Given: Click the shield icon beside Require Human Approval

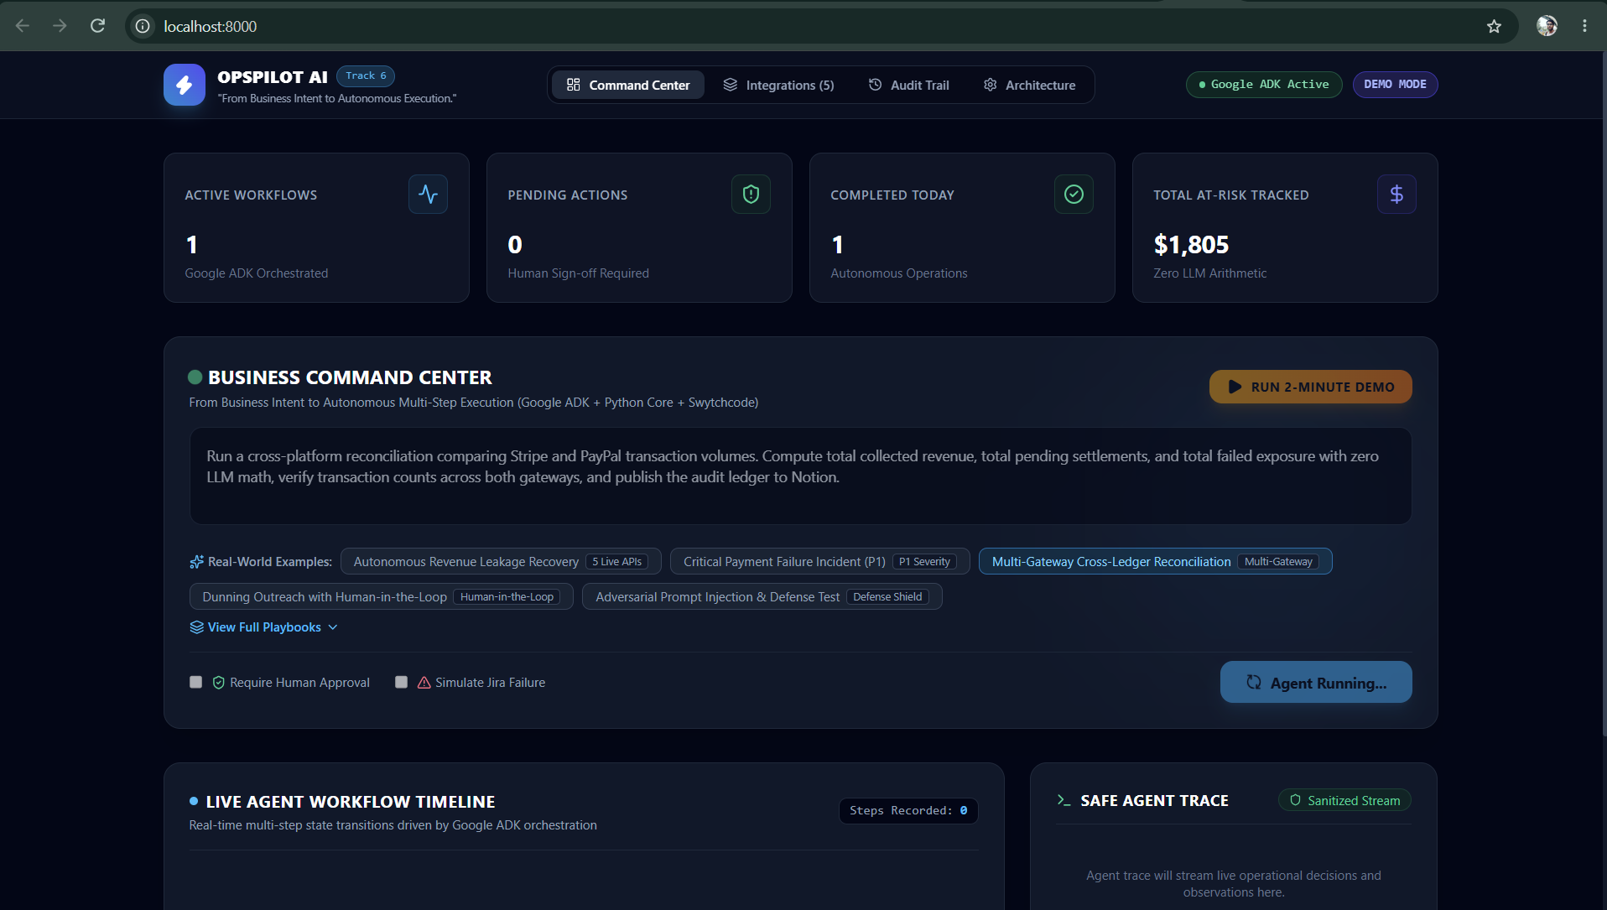Looking at the screenshot, I should point(218,683).
